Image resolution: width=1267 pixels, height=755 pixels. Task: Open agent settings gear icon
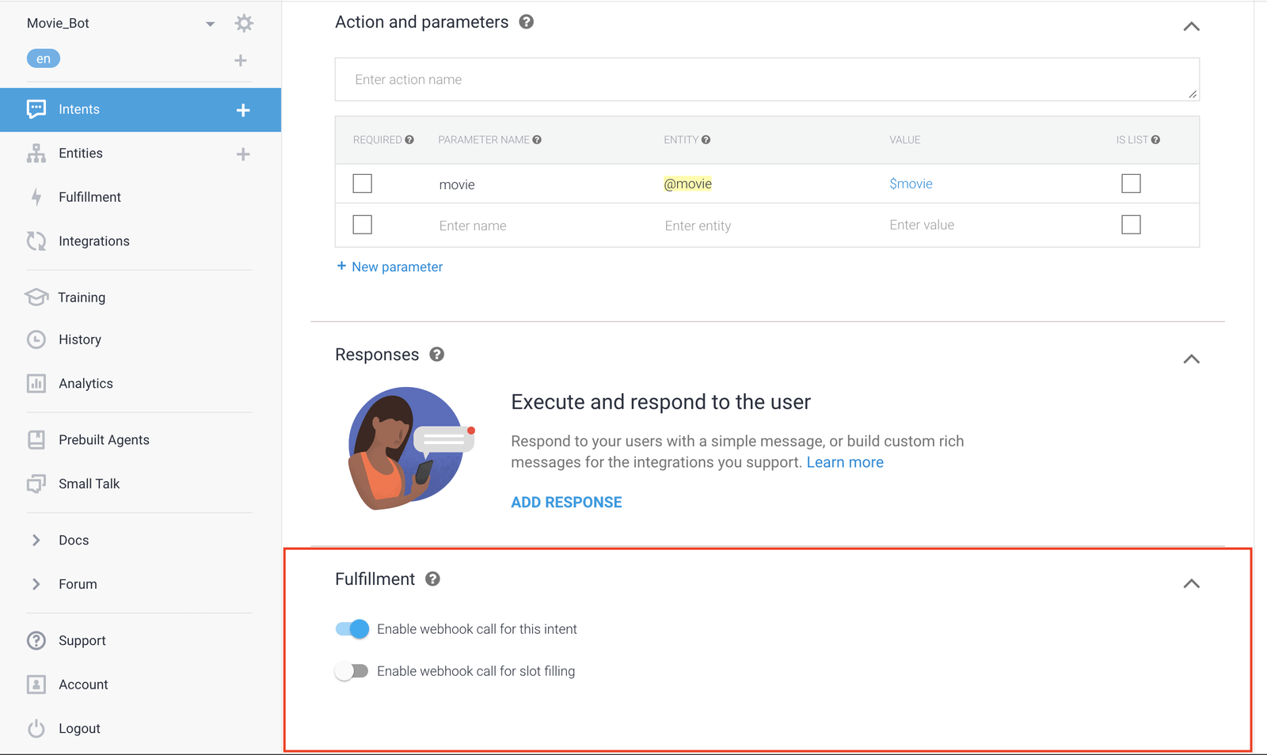tap(244, 23)
